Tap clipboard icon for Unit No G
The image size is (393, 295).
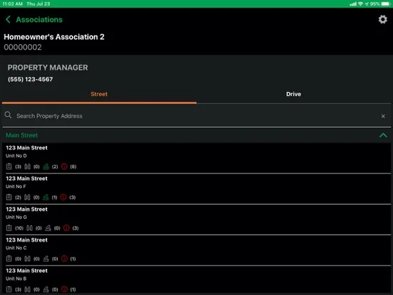[9, 228]
